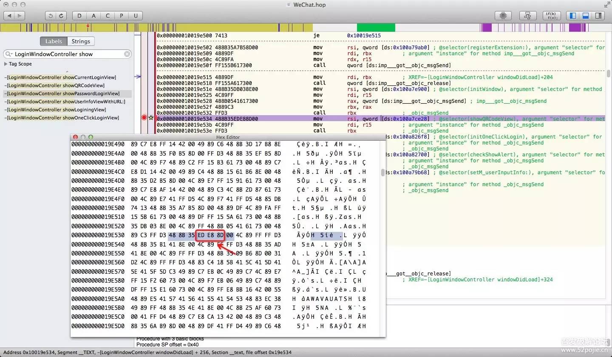
Task: Click the blue arrow at line 10019e515
Action: click(x=138, y=77)
